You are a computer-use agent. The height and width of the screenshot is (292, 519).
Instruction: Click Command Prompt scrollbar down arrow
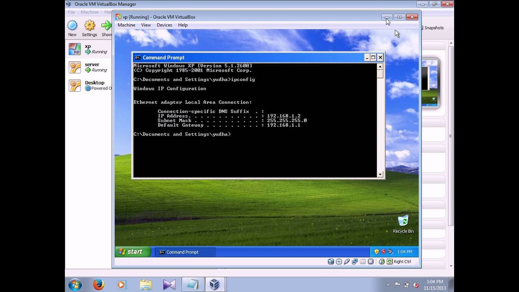tap(380, 174)
